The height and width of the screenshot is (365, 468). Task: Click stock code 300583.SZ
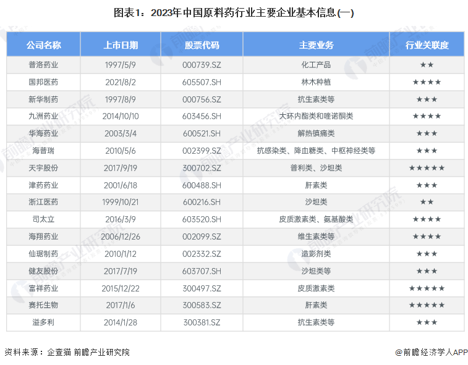(202, 305)
